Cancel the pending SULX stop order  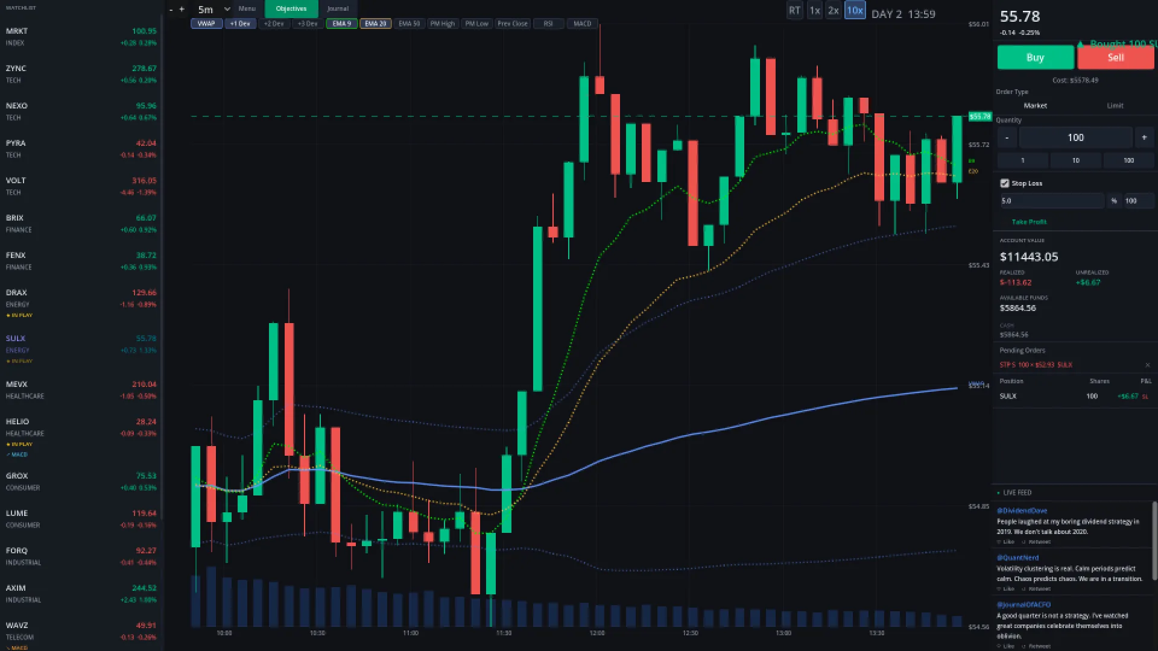pyautogui.click(x=1147, y=365)
